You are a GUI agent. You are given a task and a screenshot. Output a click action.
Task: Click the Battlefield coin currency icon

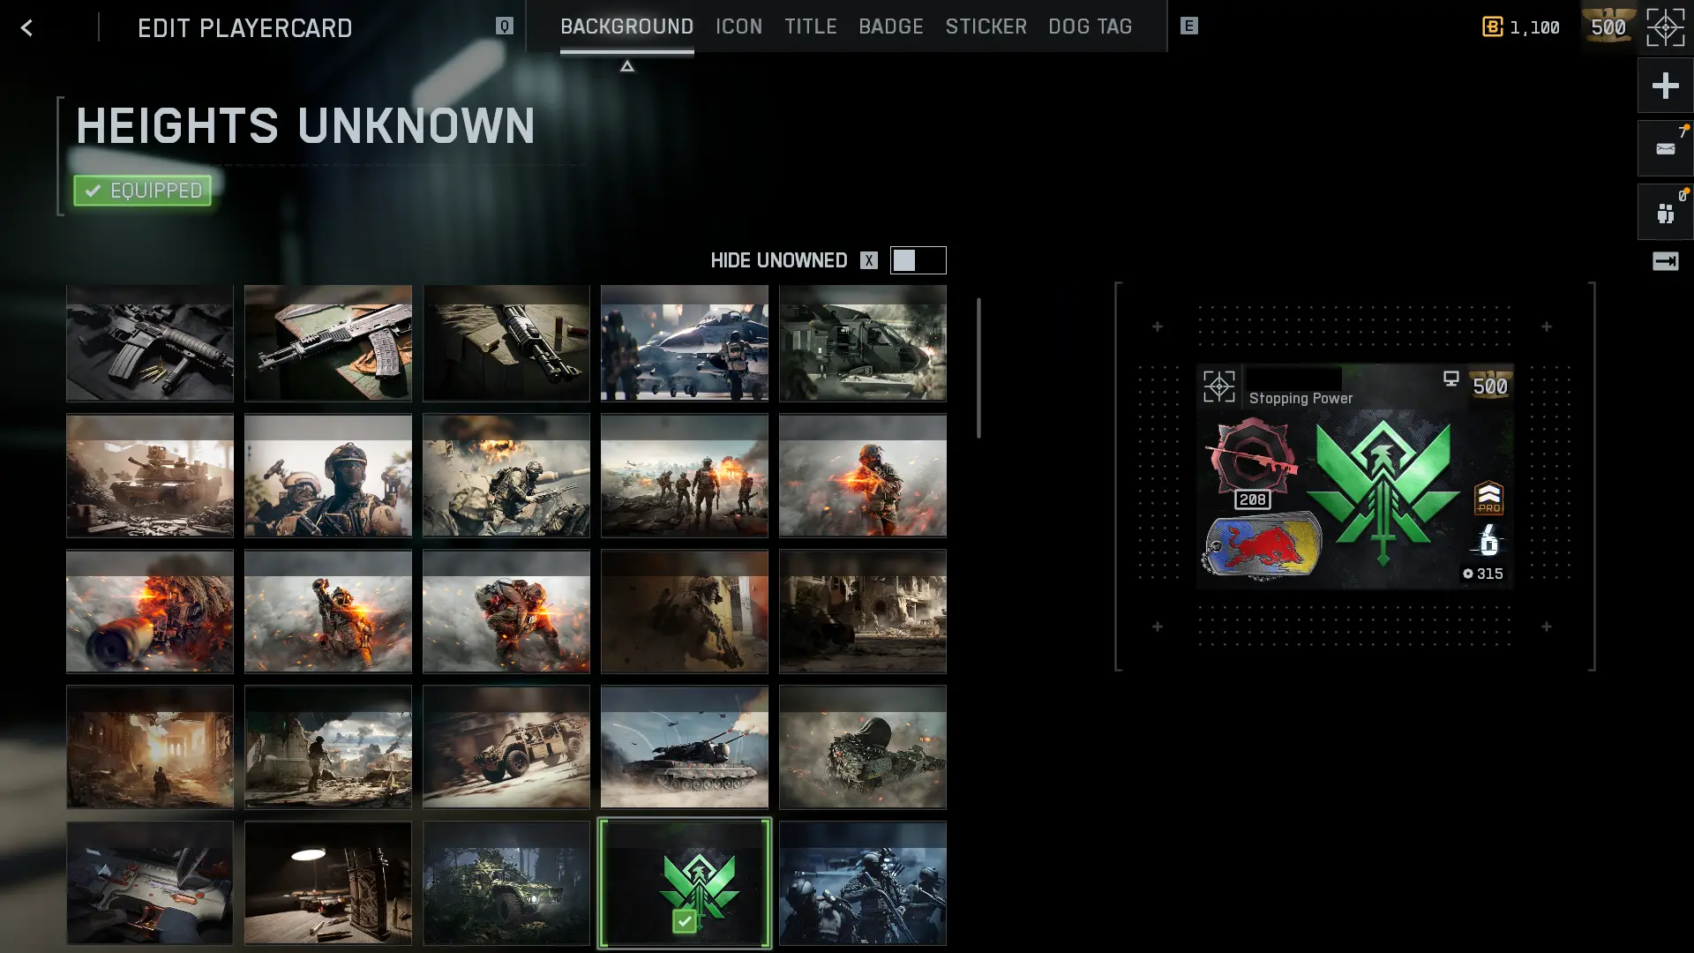[1492, 27]
